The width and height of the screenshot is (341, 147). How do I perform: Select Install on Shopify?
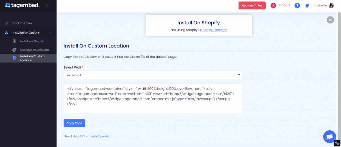[32, 41]
